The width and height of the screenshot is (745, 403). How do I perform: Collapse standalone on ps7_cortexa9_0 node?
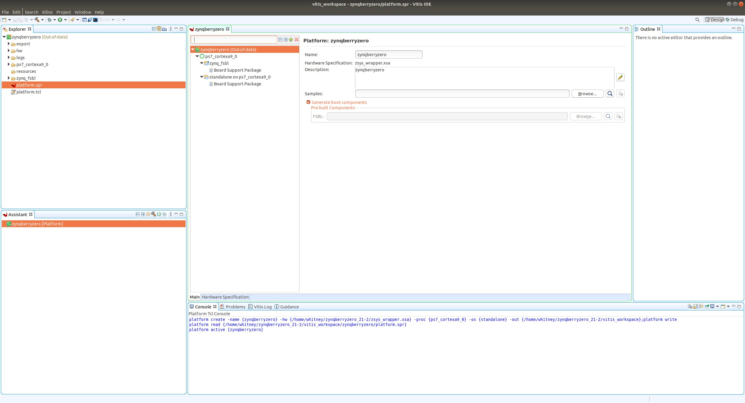[202, 77]
